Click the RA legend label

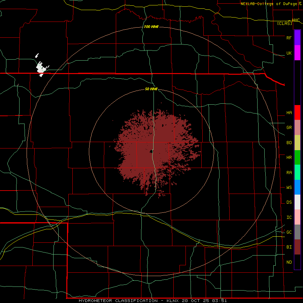click(289, 173)
